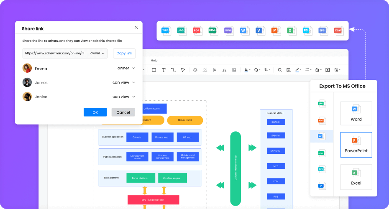Select the Text tool in toolbar
The image size is (389, 209).
164,70
